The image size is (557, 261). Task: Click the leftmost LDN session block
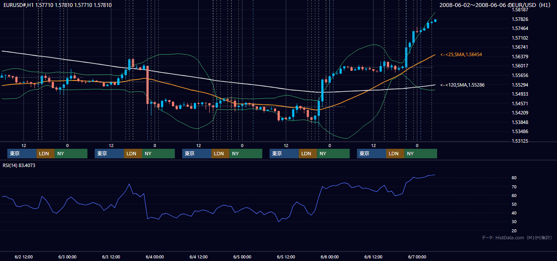(x=45, y=154)
